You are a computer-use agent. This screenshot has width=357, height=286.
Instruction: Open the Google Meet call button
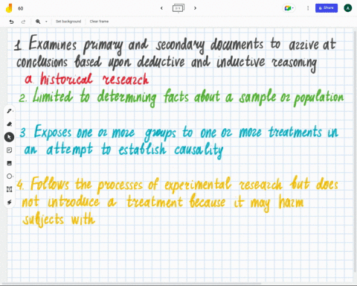pyautogui.click(x=289, y=8)
